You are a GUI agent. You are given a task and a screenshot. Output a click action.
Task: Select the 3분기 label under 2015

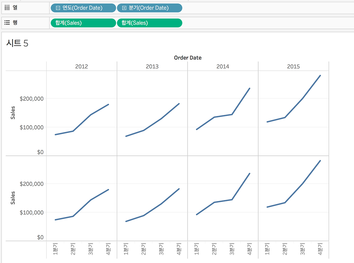303,249
